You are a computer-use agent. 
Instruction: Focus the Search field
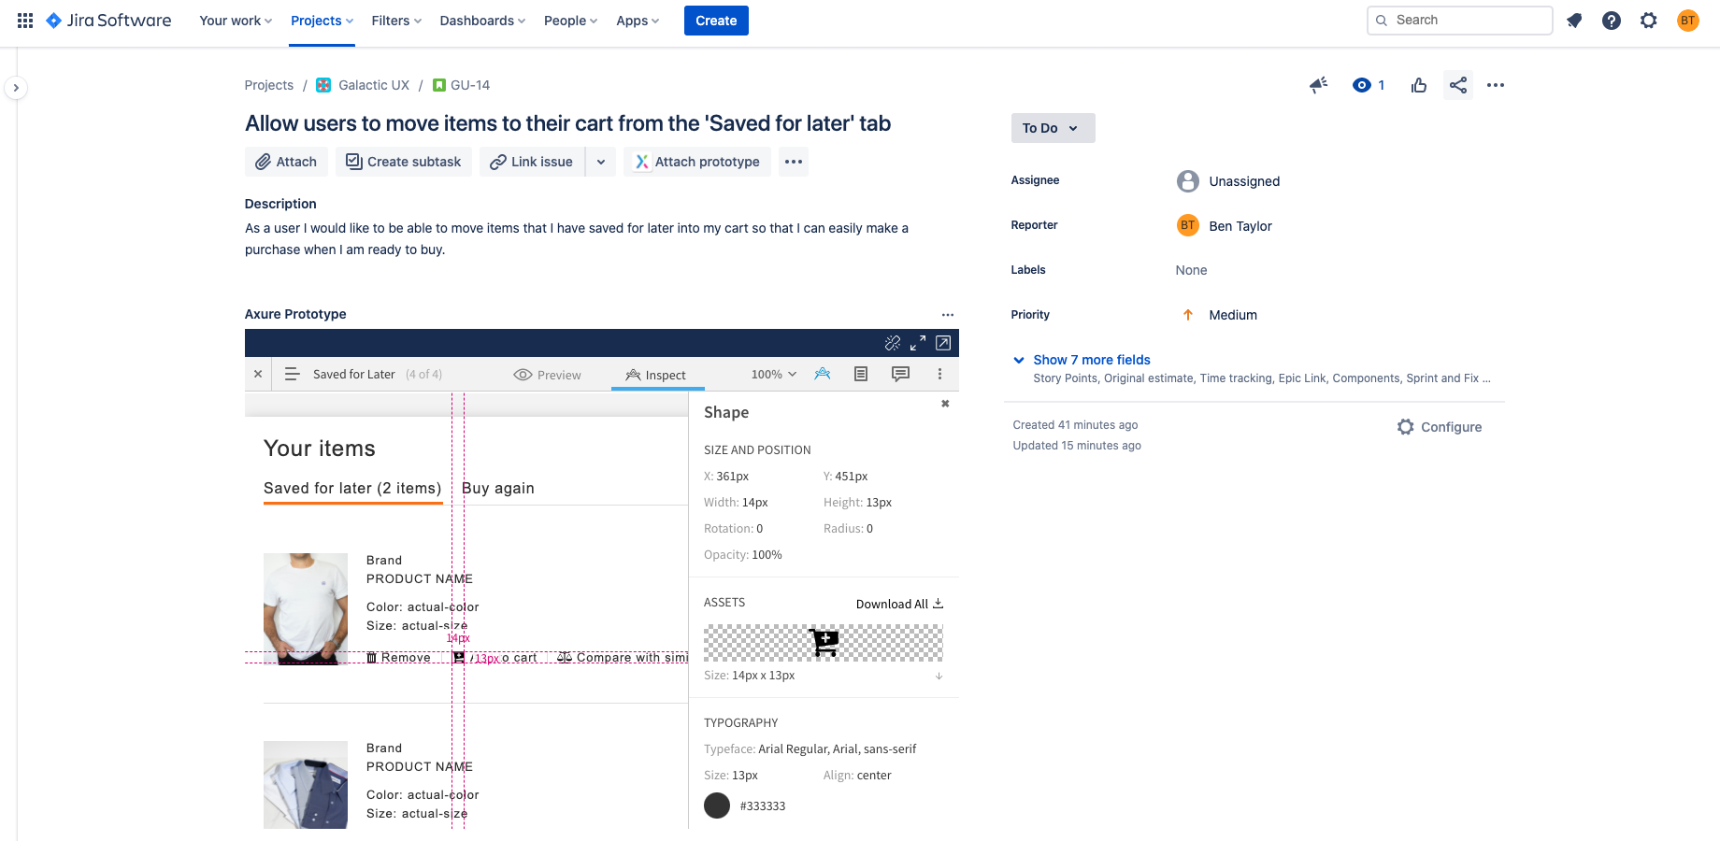(1459, 21)
